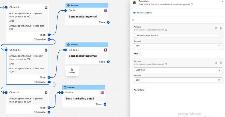This screenshot has width=225, height=117.
Task: Delete the first Amount criterion with the trash icon
Action: coord(221,29)
